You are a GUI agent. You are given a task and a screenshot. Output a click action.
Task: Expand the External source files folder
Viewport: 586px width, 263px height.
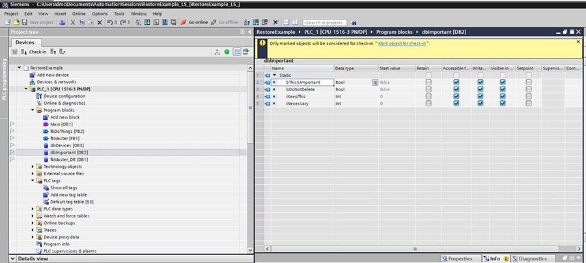click(33, 174)
